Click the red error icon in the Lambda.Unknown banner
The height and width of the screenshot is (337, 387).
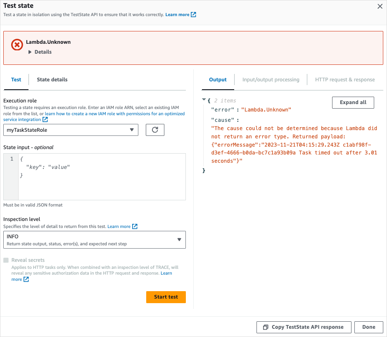pyautogui.click(x=17, y=45)
